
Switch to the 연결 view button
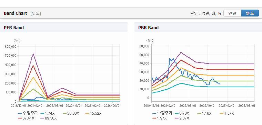click(232, 13)
